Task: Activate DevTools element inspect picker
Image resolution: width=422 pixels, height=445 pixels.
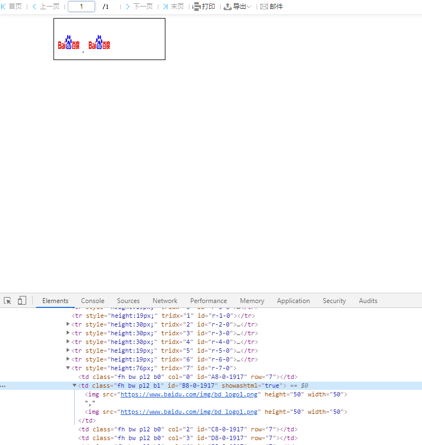Action: (x=8, y=300)
